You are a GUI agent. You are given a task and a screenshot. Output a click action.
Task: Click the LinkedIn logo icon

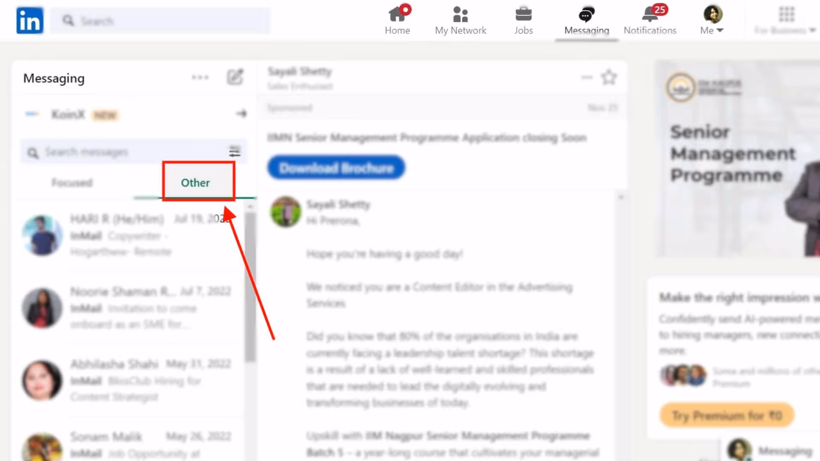(29, 20)
